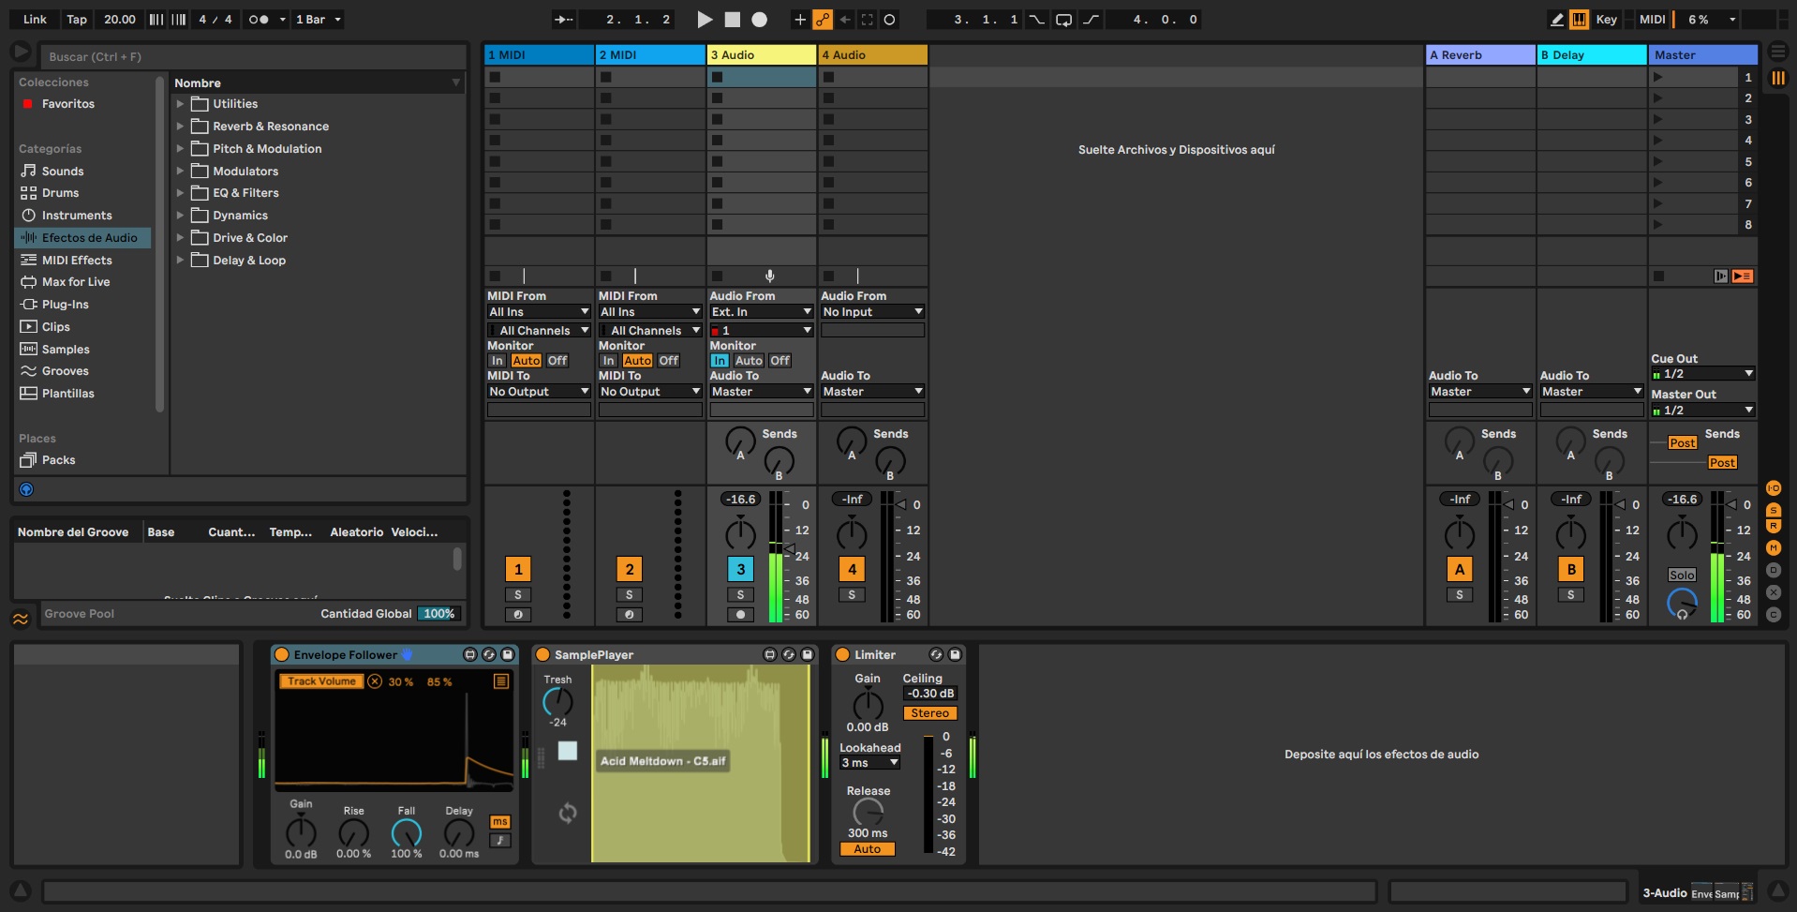Screen dimensions: 1797x912
Task: Open the Limiter Lookahead 3 ms dropdown
Action: 869,763
